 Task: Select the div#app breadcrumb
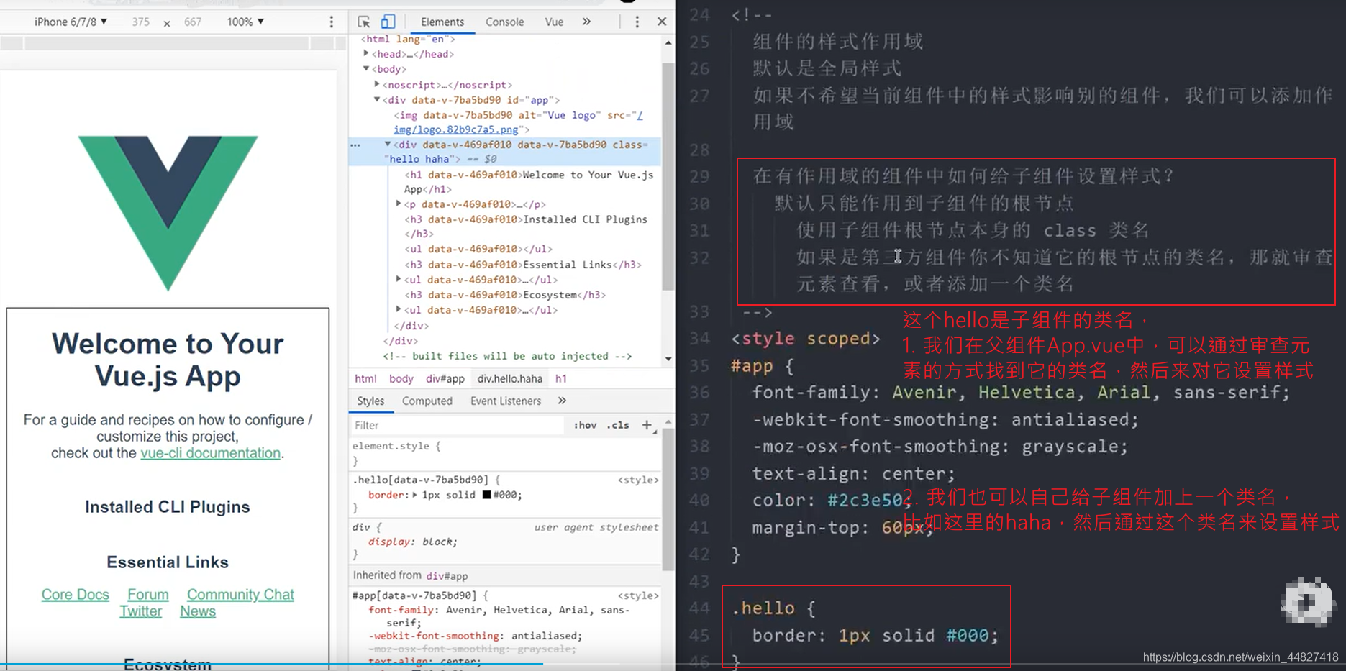click(x=445, y=379)
